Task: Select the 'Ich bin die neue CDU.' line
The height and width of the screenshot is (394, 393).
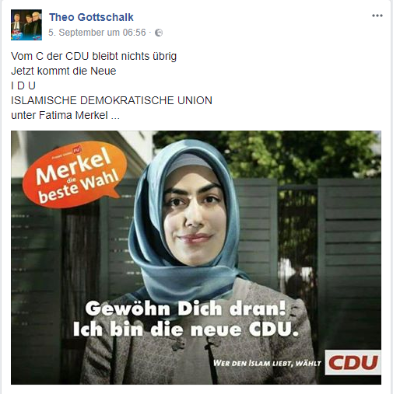Action: point(186,329)
